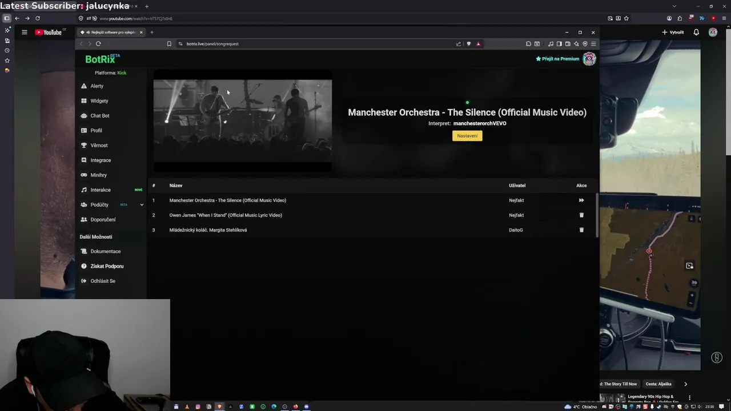
Task: Open the Profil page
Action: pos(96,131)
